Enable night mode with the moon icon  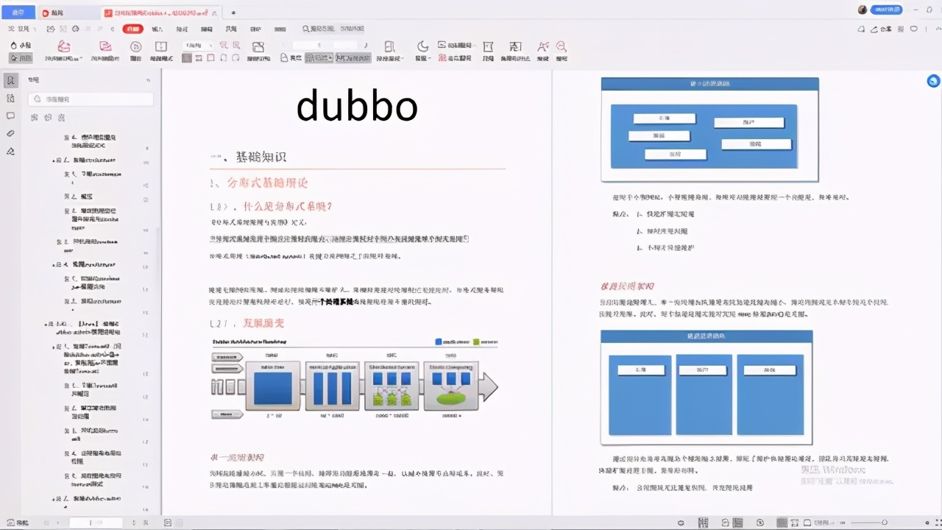pos(422,51)
